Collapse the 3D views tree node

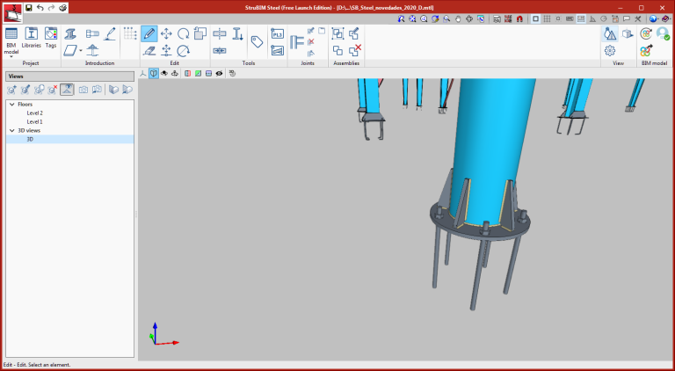[11, 130]
